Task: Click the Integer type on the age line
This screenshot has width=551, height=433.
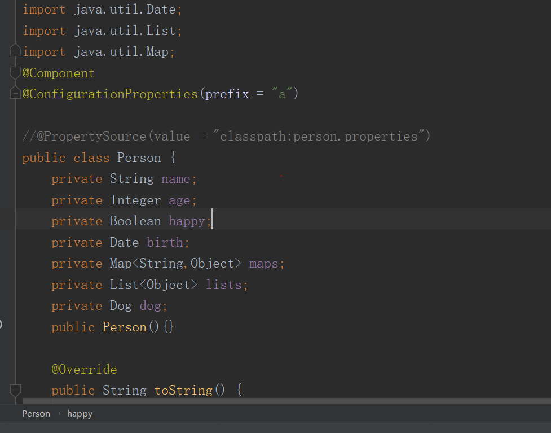Action: [x=135, y=200]
